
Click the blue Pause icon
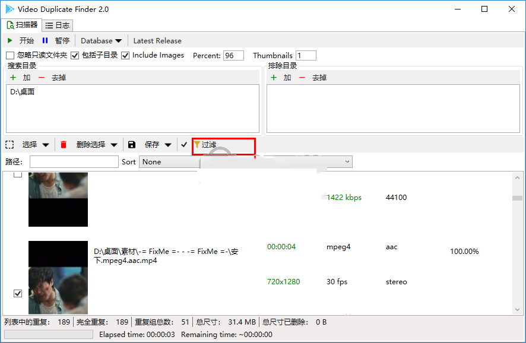(45, 40)
